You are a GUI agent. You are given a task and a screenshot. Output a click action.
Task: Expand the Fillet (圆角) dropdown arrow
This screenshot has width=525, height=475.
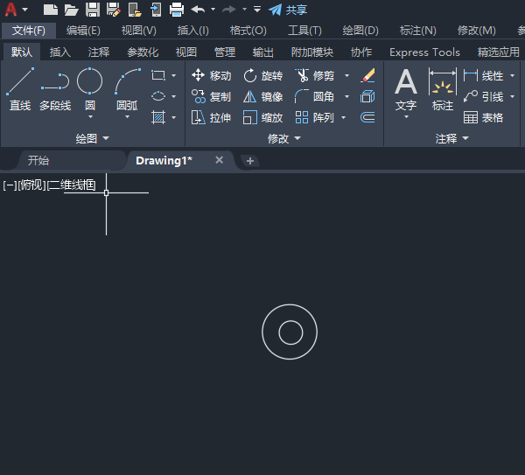[346, 97]
